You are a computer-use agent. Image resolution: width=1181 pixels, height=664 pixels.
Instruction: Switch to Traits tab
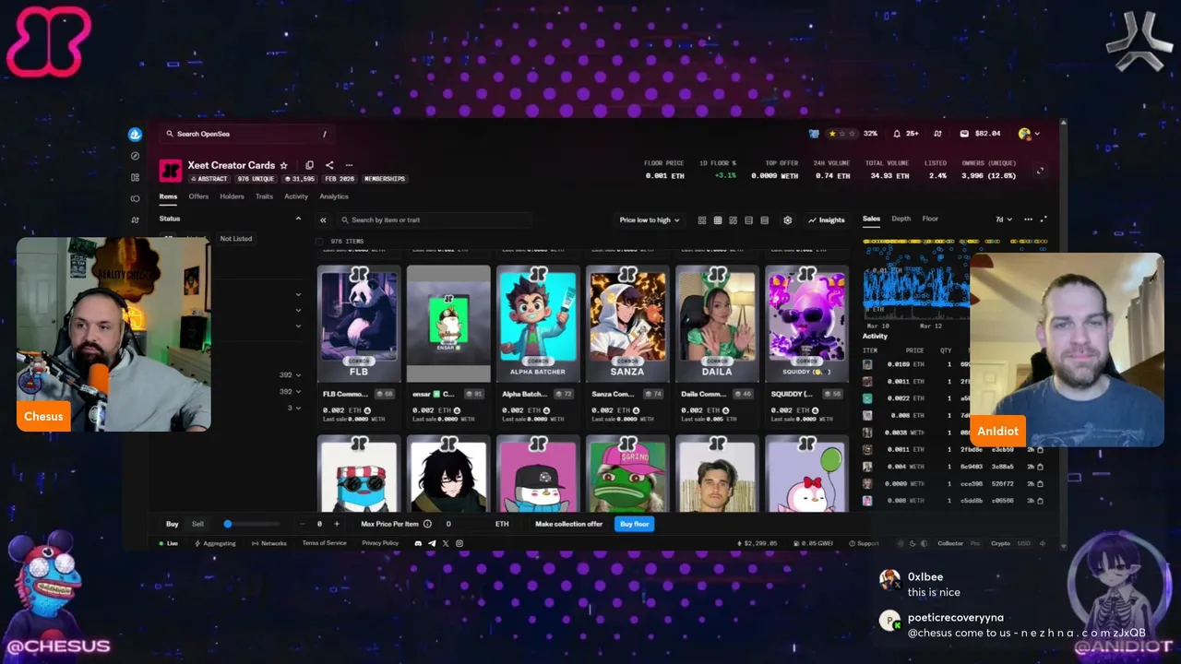point(264,196)
